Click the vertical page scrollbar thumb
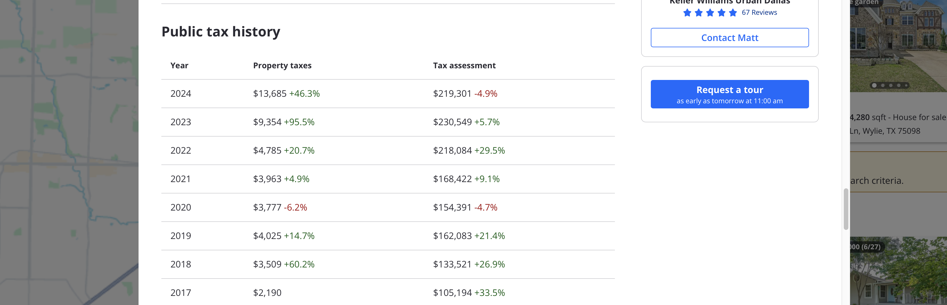 click(x=846, y=209)
